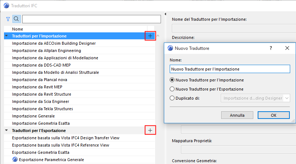Collapse the Traduttori per l'Importazione group
296x164 pixels.
coord(7,36)
